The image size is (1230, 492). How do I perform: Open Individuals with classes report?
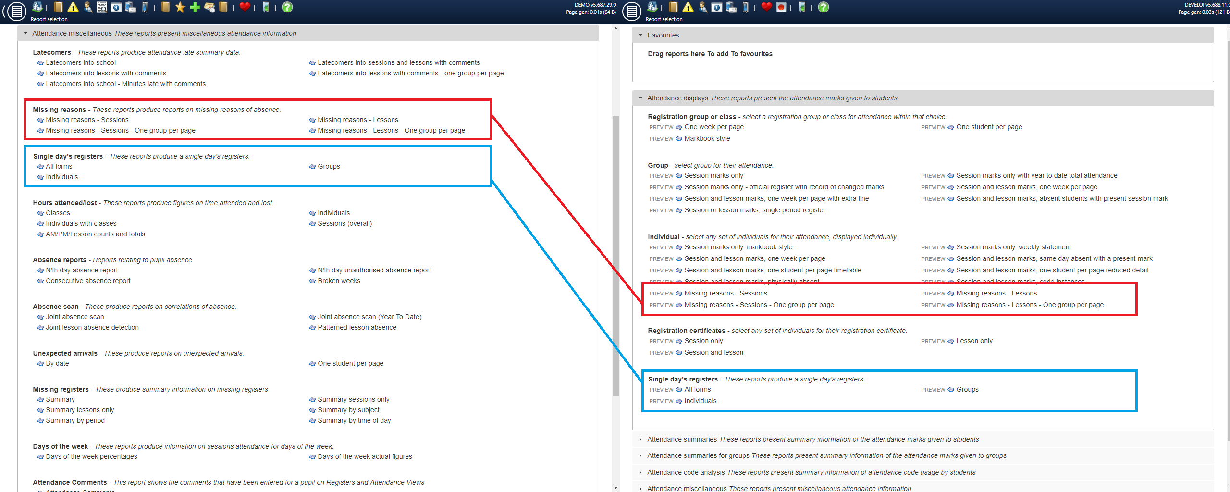coord(81,223)
